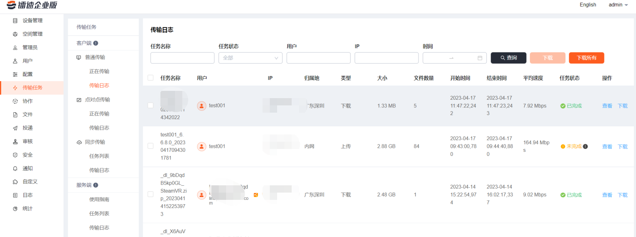Toggle the select-all checkbox in table header
636x237 pixels.
pos(150,78)
